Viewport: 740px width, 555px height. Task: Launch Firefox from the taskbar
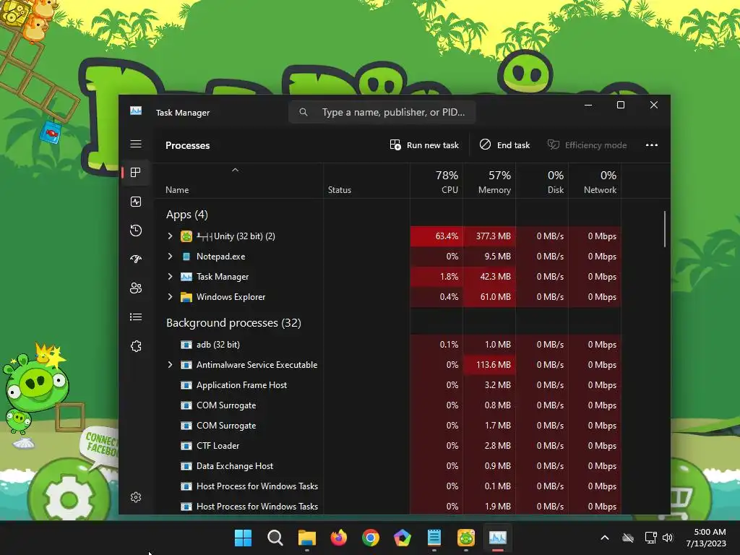[x=339, y=538]
